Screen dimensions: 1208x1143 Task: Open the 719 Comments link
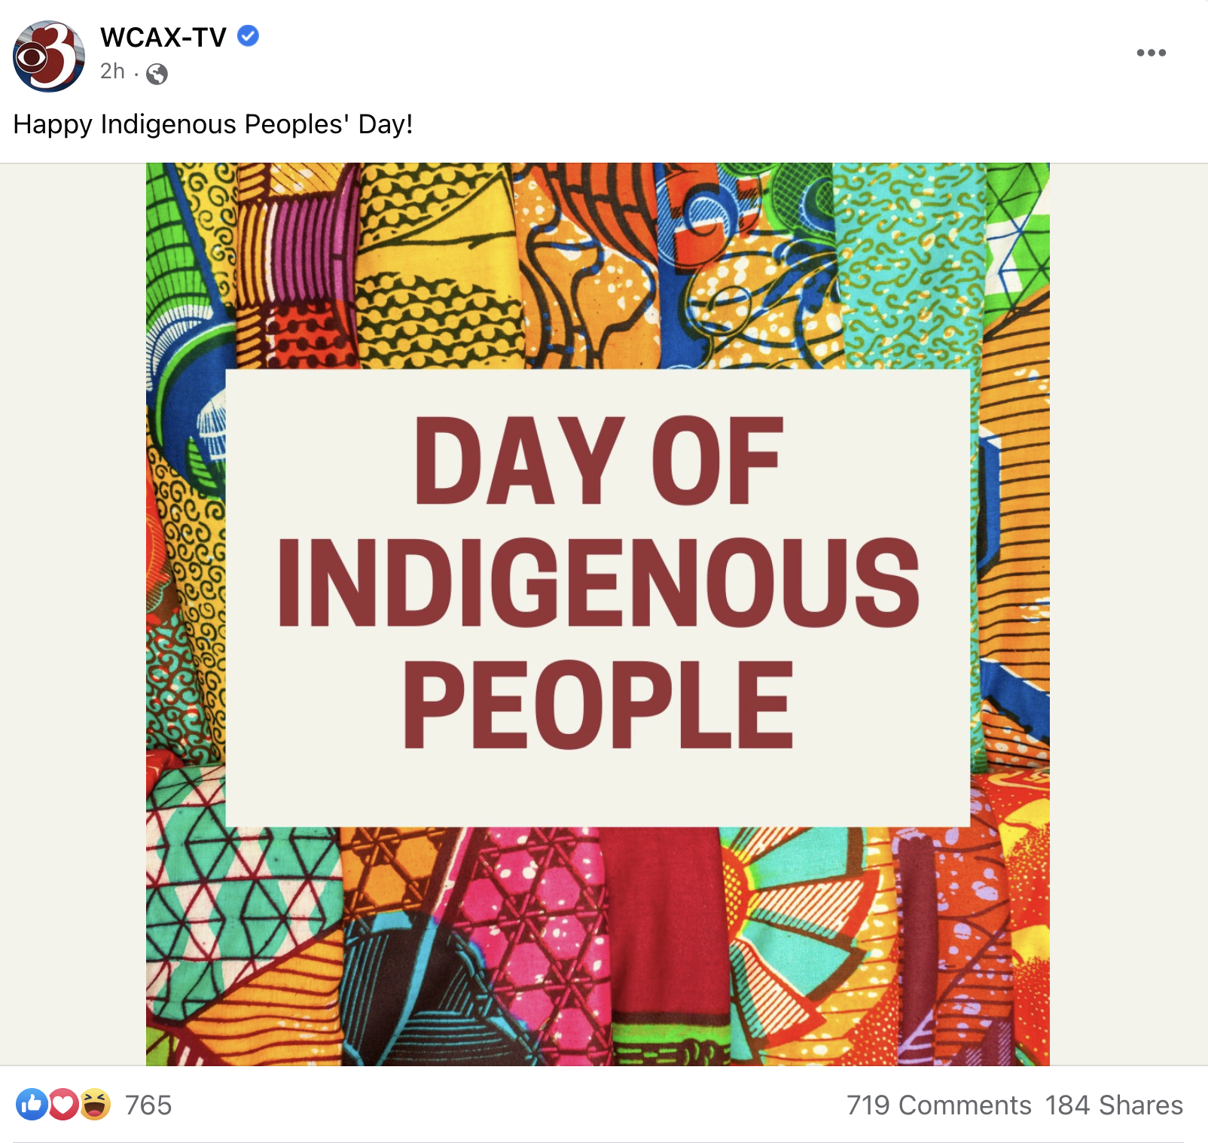(938, 1105)
